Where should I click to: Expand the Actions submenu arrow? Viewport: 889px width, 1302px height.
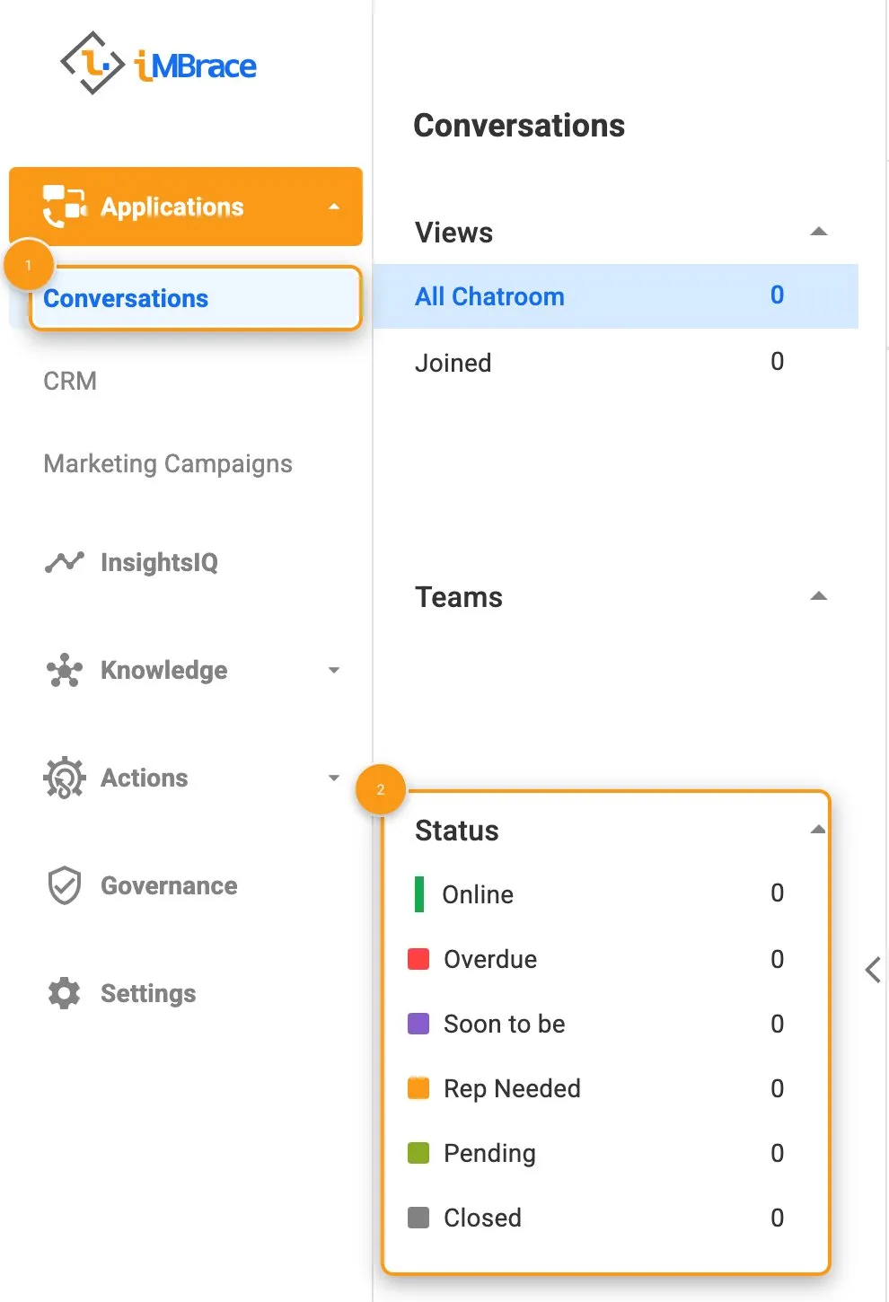[x=334, y=778]
